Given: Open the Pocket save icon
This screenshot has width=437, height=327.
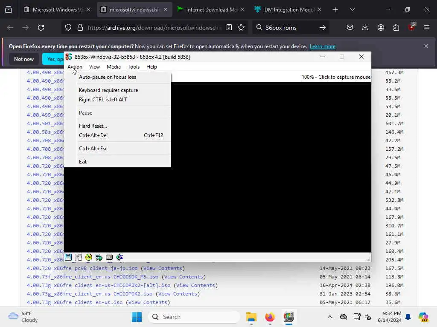Looking at the screenshot, I should 350,28.
